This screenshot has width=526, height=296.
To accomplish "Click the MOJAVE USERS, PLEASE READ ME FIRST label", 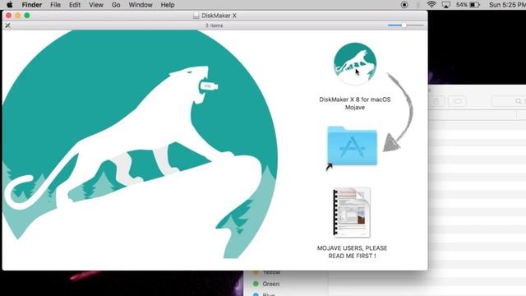I will (352, 252).
